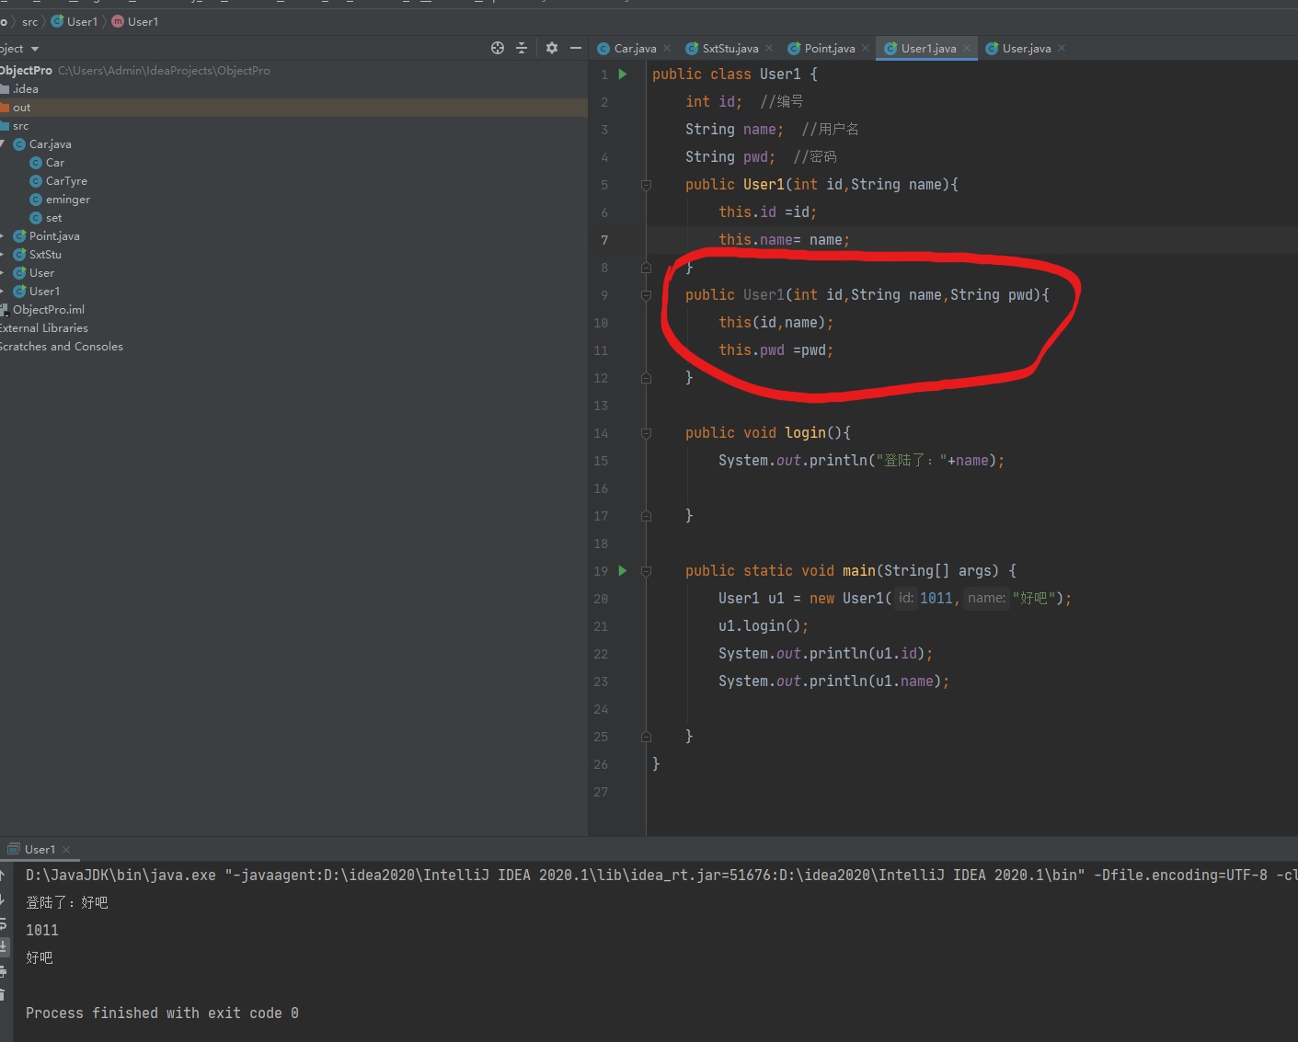Open the Project view dropdown
The height and width of the screenshot is (1042, 1298).
point(35,49)
